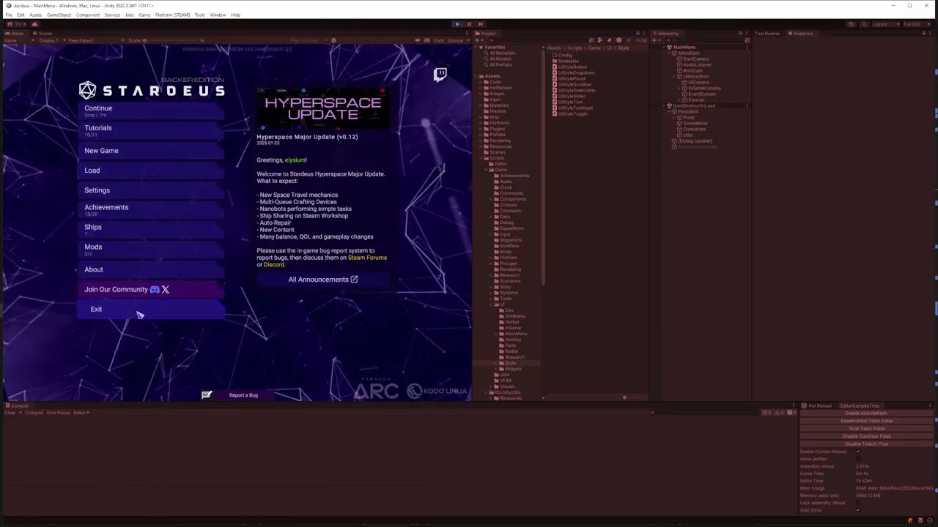Click Exit in Stardeus menu

[x=151, y=310]
